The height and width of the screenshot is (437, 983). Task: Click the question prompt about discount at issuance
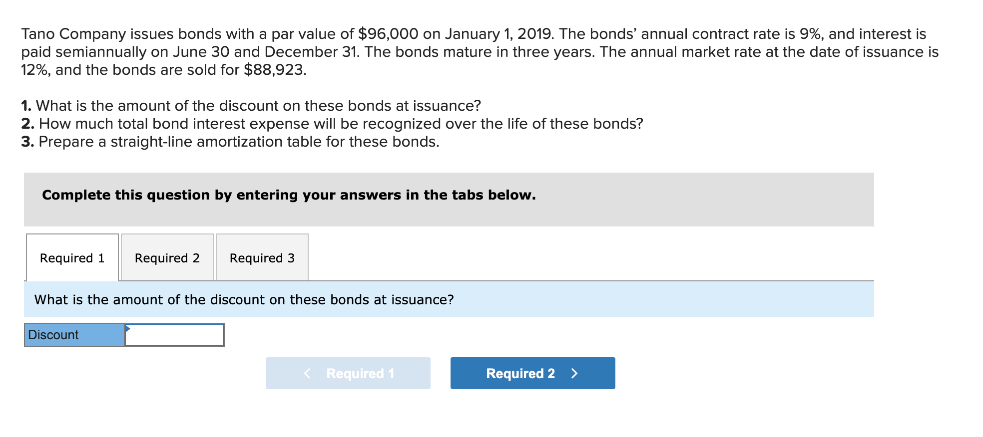coord(244,299)
